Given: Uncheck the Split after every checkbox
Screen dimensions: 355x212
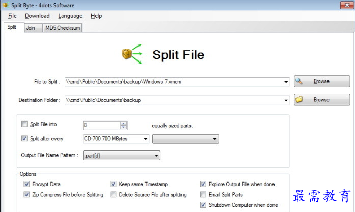Looking at the screenshot, I should 24,138.
